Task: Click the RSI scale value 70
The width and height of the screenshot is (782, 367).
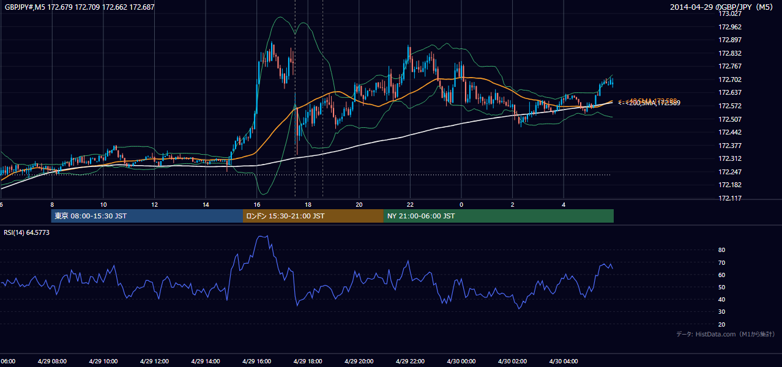Action: pos(722,262)
